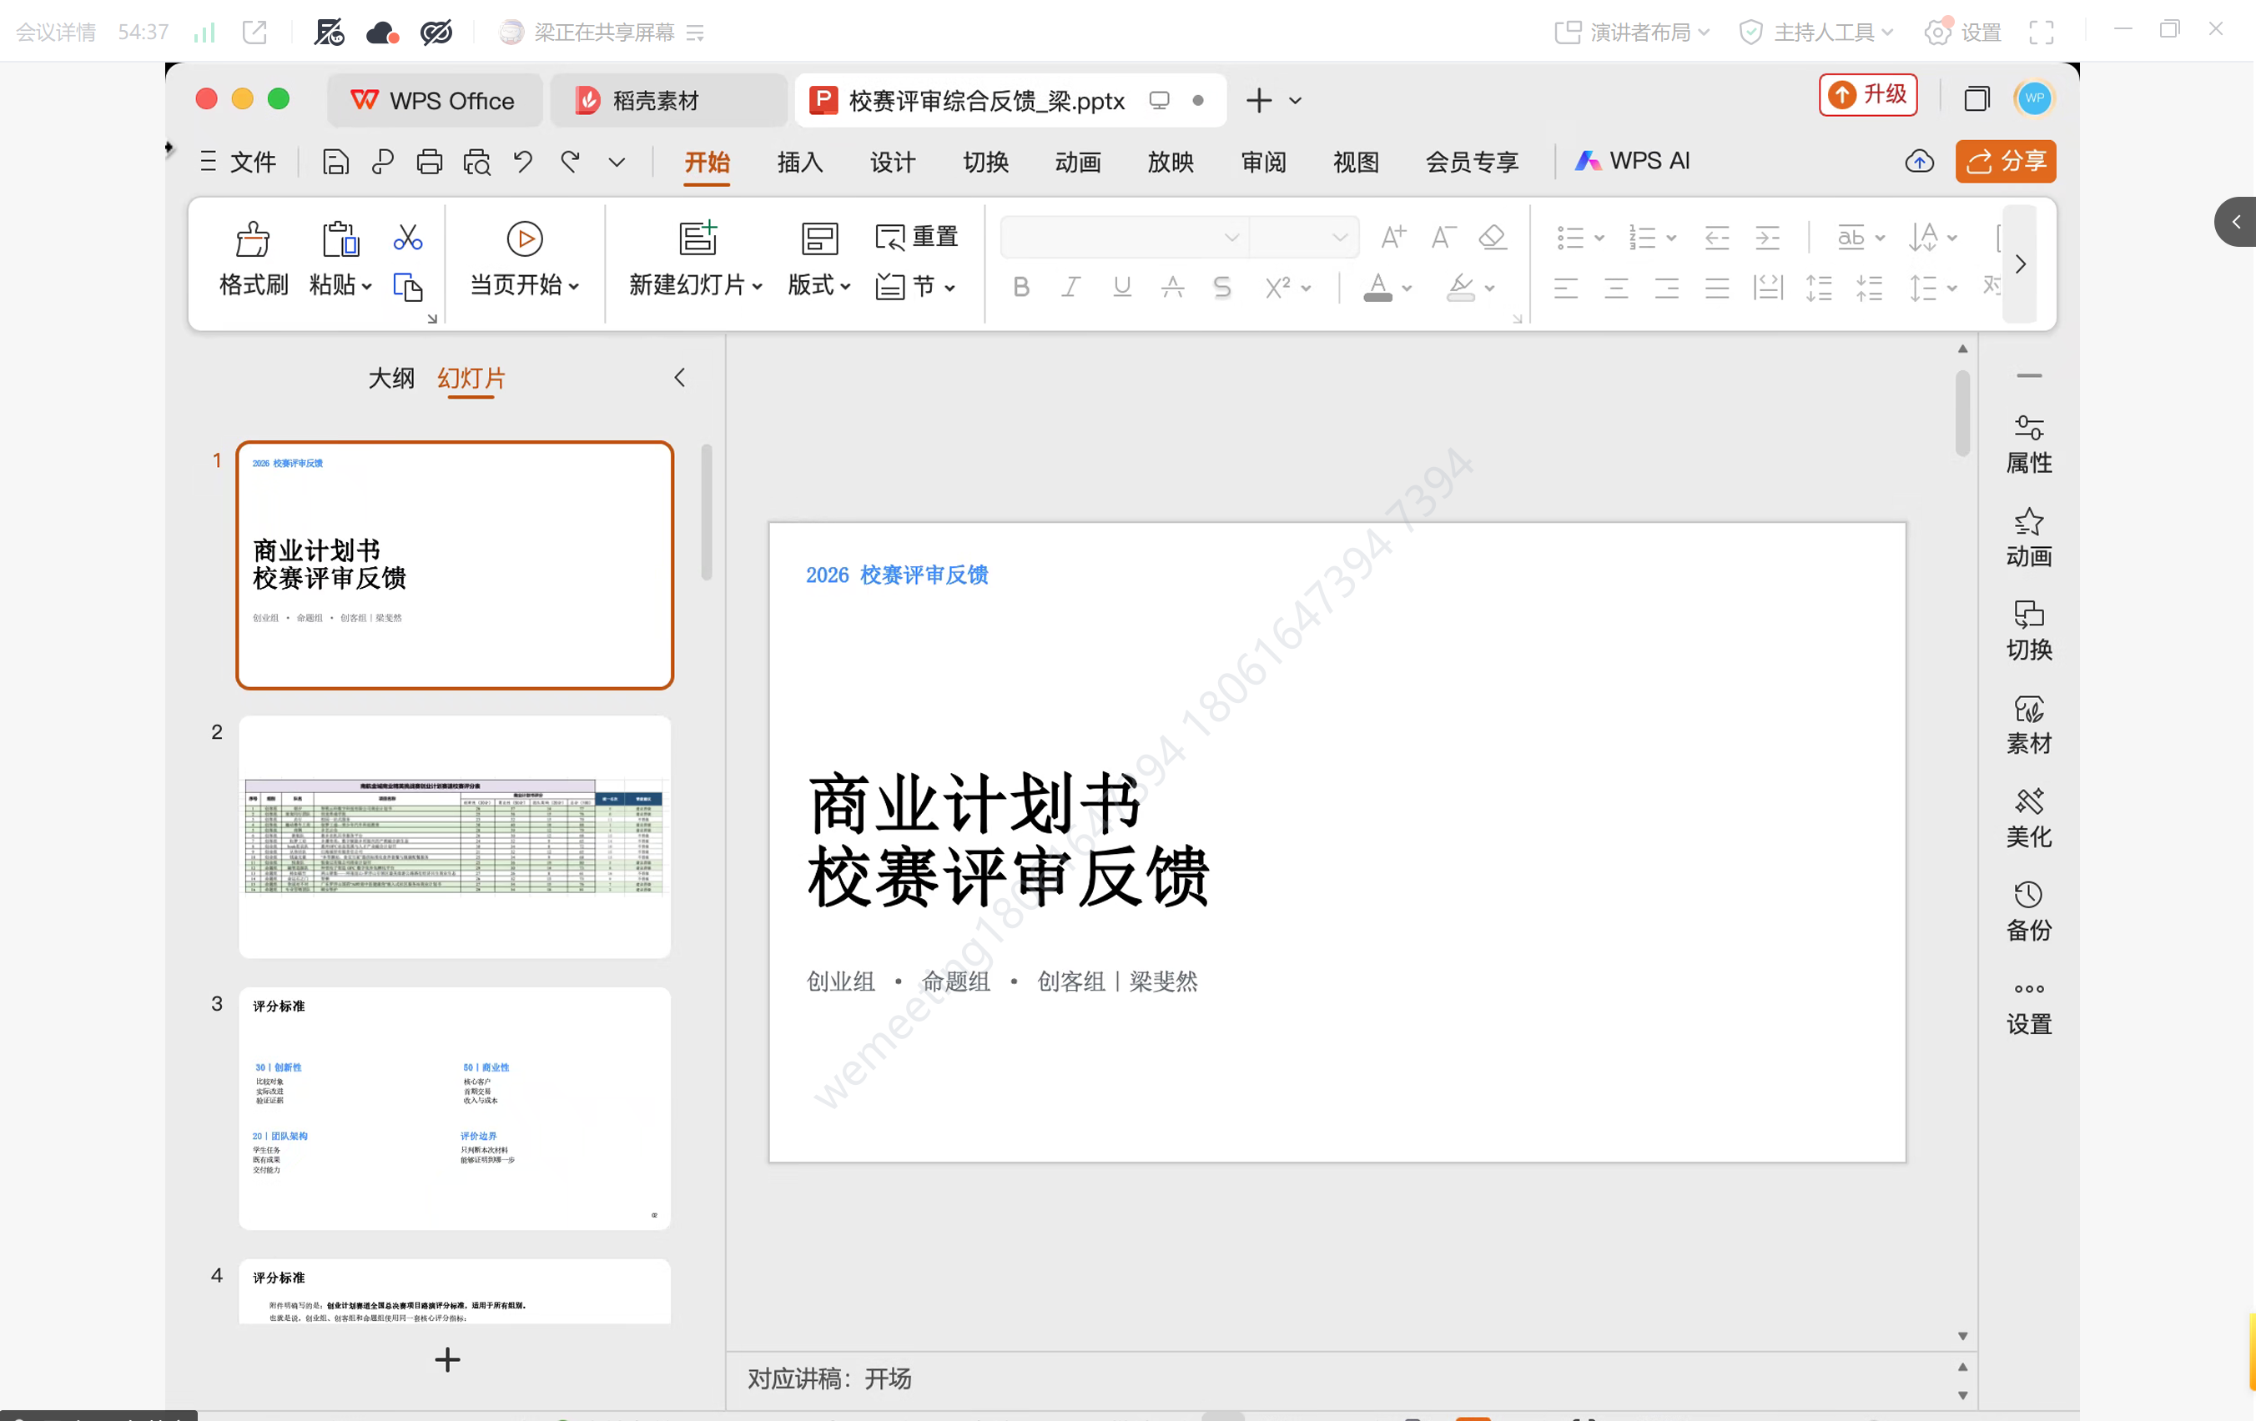Click the Format Painter (格式刷) icon

(x=252, y=240)
